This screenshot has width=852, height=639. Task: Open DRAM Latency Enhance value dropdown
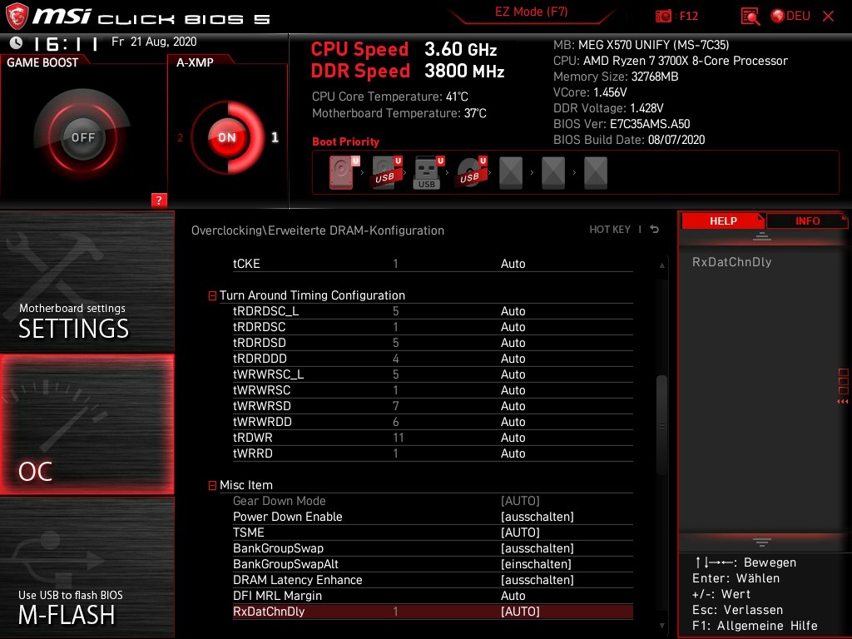537,580
